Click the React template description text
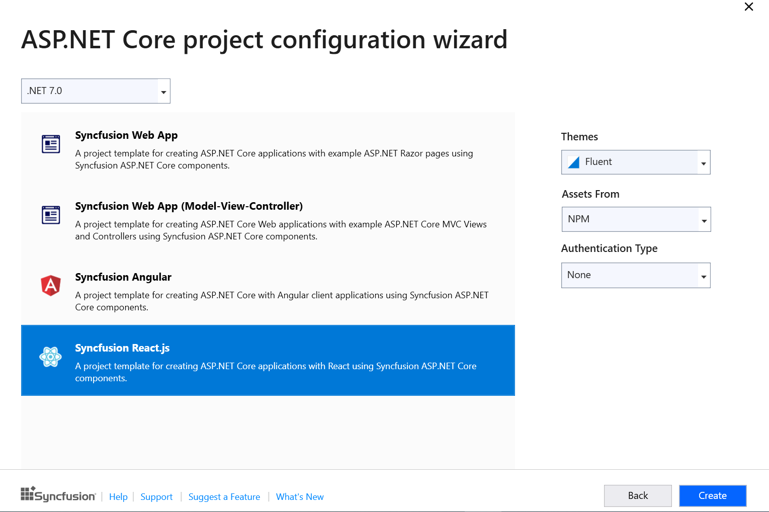Viewport: 769px width, 512px height. pyautogui.click(x=276, y=372)
